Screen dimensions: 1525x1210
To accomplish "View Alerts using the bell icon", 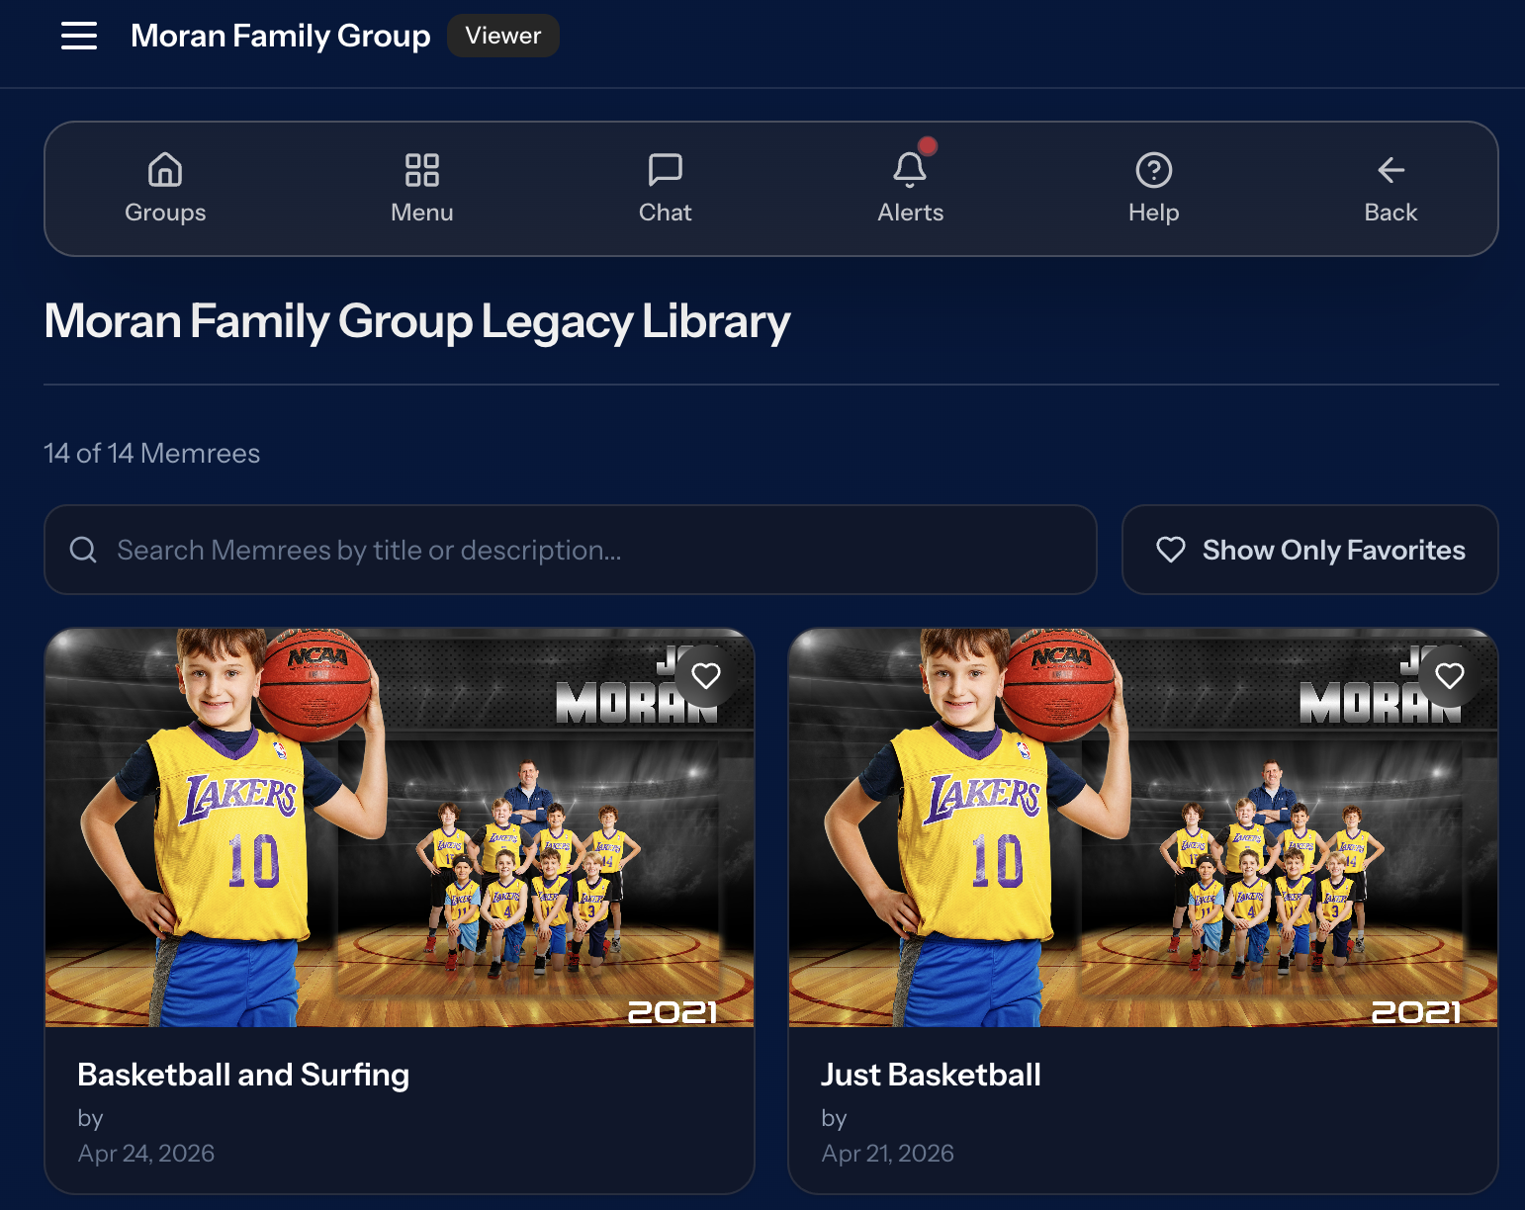I will (x=910, y=170).
